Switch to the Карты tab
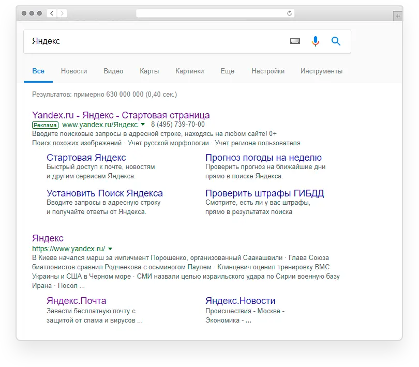 point(149,71)
